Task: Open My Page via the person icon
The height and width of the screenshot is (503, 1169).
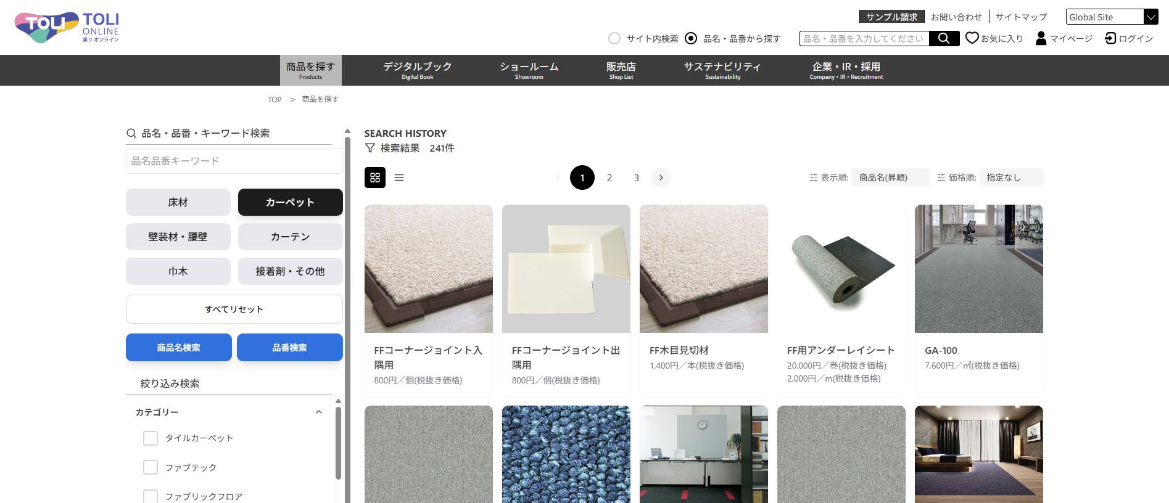Action: (x=1041, y=38)
